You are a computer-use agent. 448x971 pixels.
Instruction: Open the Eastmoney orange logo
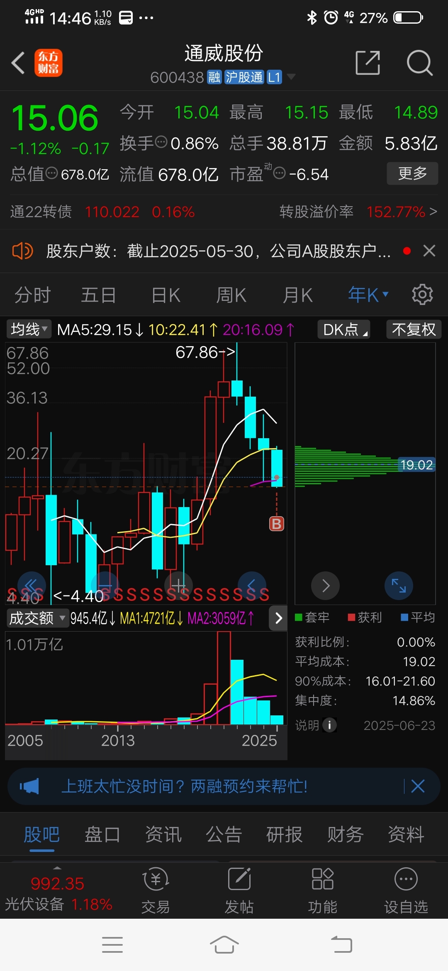pos(49,63)
